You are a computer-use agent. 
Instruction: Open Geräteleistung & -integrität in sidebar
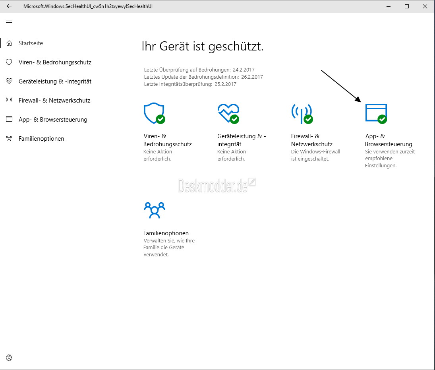click(55, 81)
